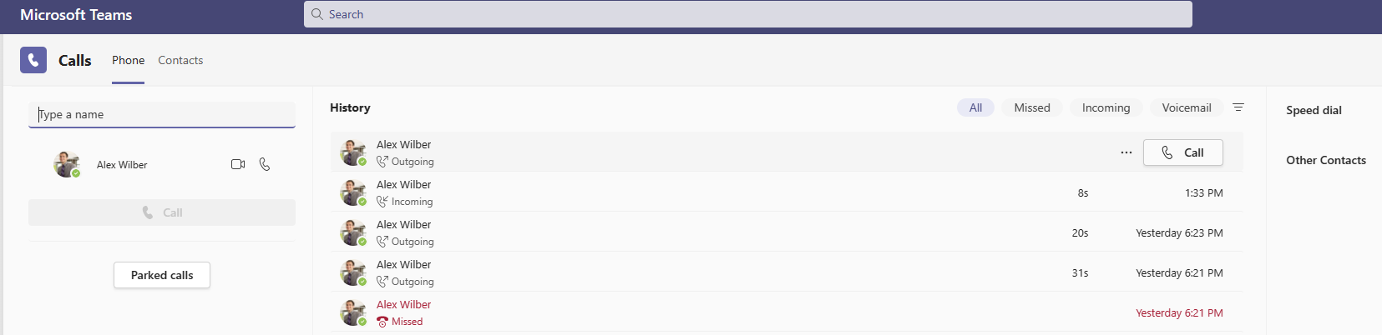Select the Phone tab

(128, 60)
